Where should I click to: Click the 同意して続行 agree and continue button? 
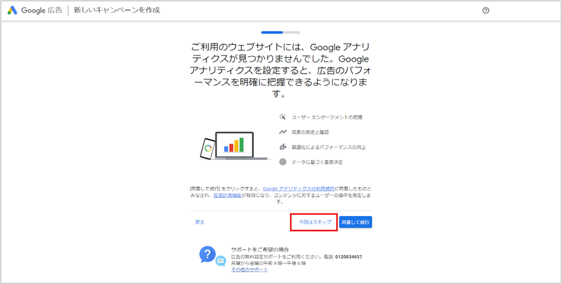[x=356, y=222]
